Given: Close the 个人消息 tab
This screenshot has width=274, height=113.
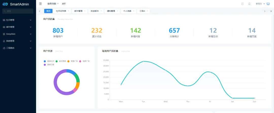Looking at the screenshot, I should pyautogui.click(x=133, y=11).
